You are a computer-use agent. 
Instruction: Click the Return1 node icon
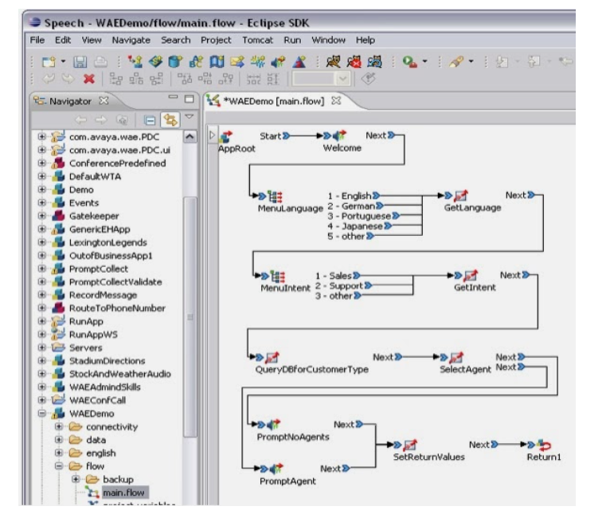(545, 445)
